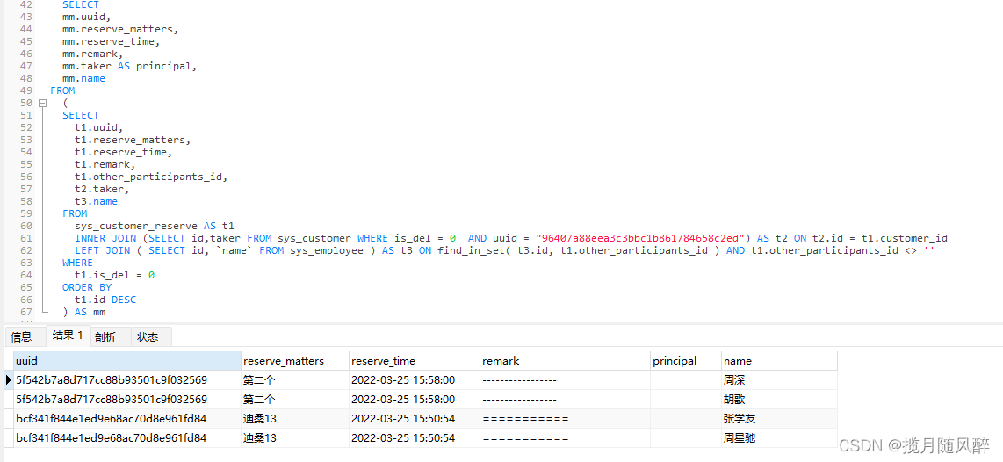
Task: Click the uuid column header
Action: click(x=126, y=361)
